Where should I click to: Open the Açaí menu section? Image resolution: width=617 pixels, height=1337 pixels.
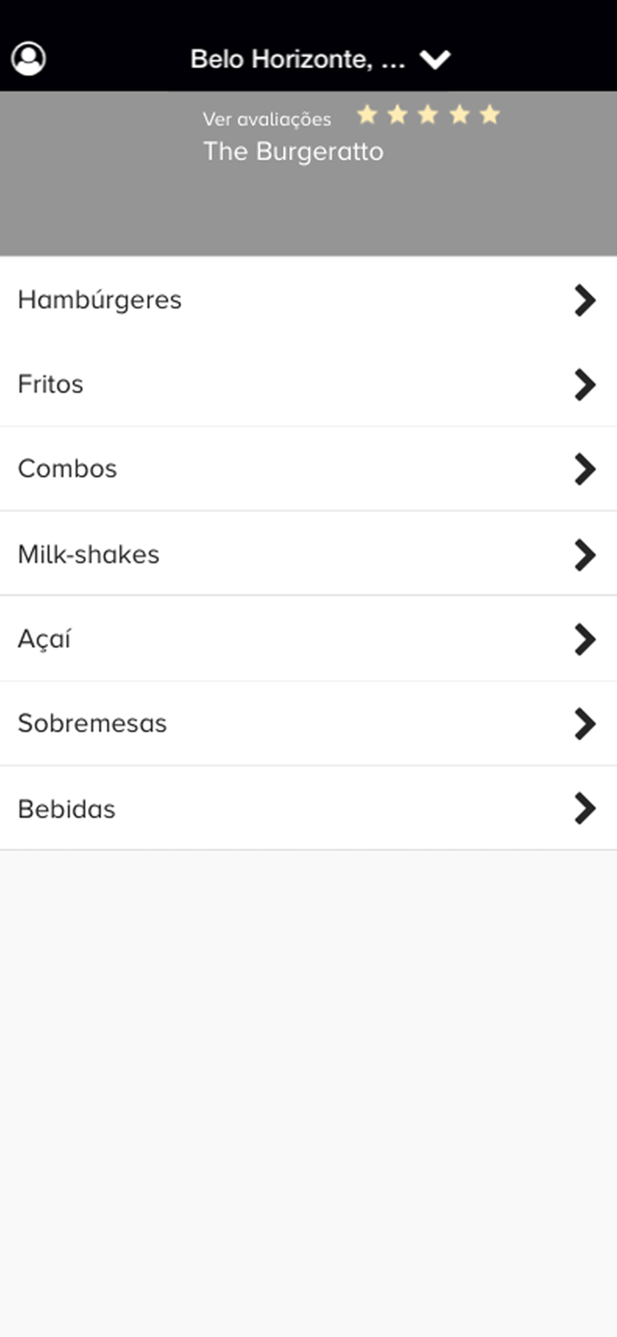(45, 639)
